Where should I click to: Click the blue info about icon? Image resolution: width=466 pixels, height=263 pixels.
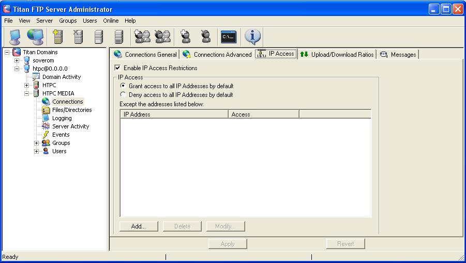pos(252,37)
